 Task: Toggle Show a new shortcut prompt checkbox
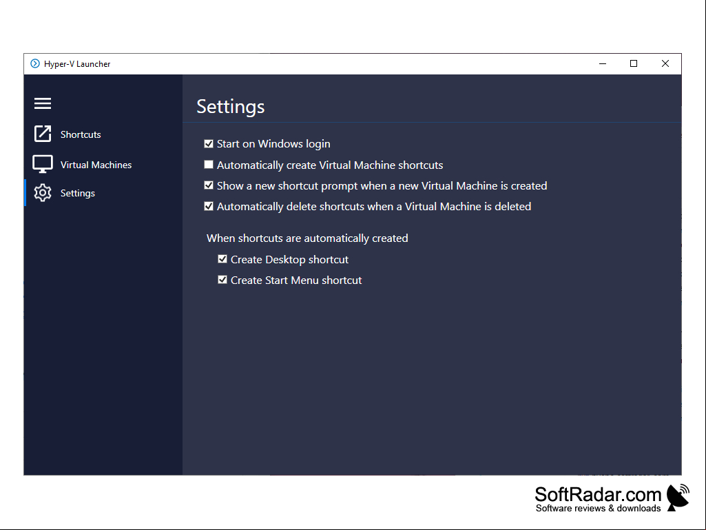[x=209, y=185]
